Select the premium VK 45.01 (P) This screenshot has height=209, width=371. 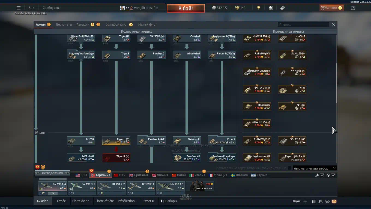coord(292,72)
